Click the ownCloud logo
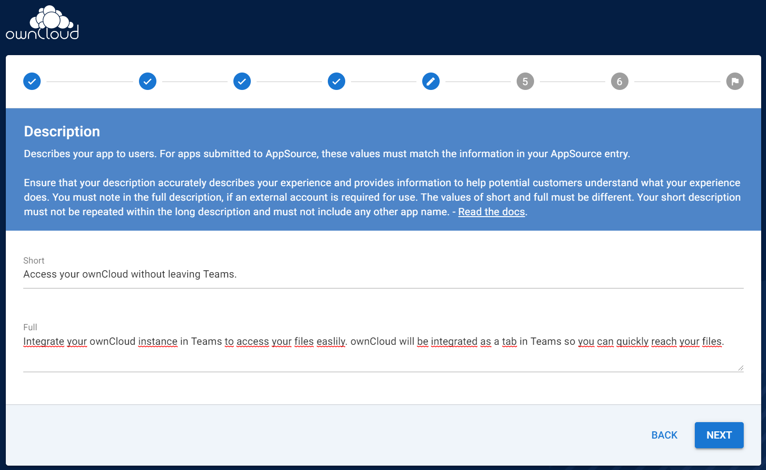The image size is (766, 470). click(x=42, y=23)
